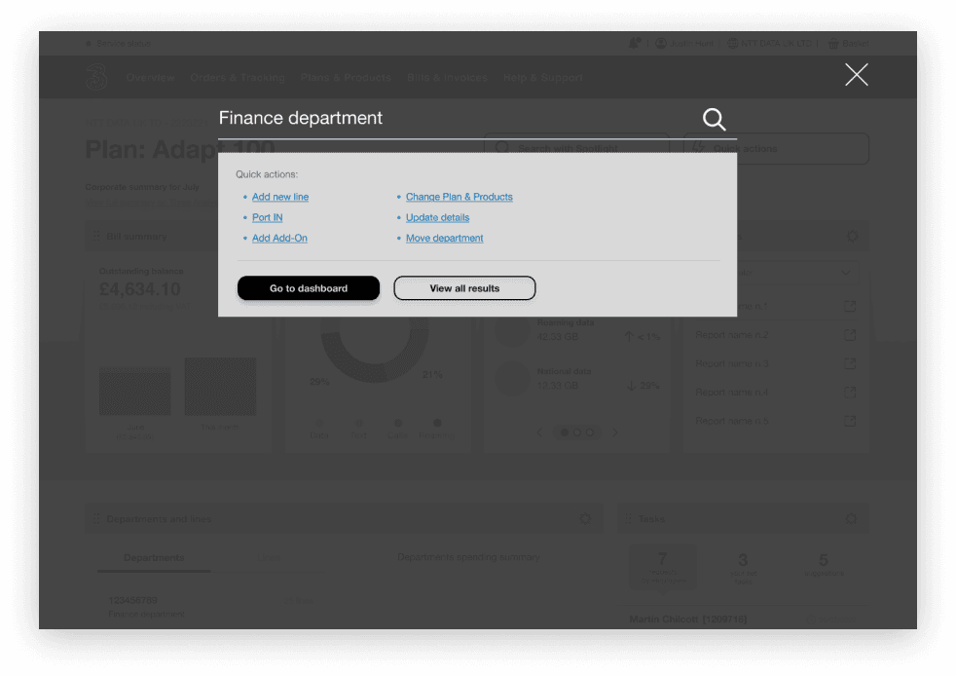Click the Calls legend dot
956x676 pixels.
(398, 422)
